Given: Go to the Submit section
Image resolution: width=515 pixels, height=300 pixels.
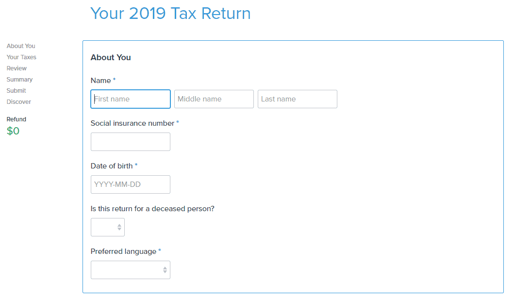Looking at the screenshot, I should 16,91.
